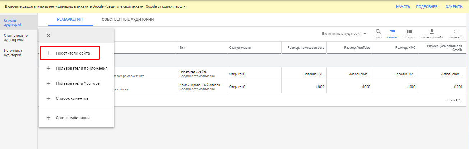
Task: Click the download Сохранить в файл icon
Action: click(432, 32)
